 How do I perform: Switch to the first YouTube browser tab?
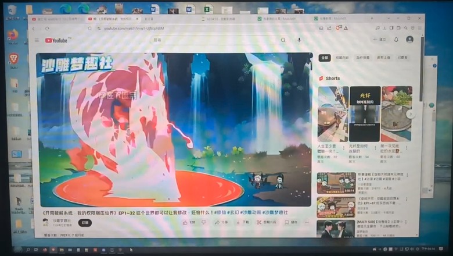(57, 19)
